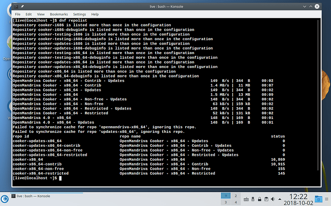Click the status value '10,915'
331x206 pixels.
pos(278,164)
